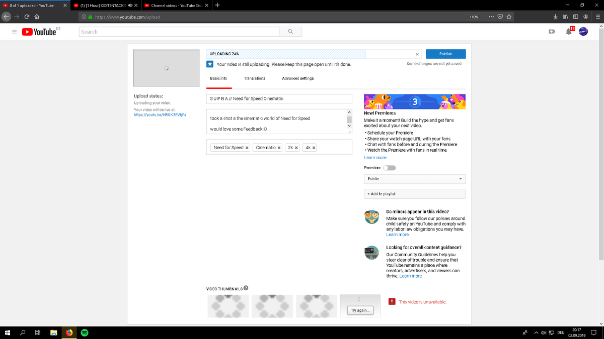Click the YouTube search box
The height and width of the screenshot is (339, 604).
[x=179, y=32]
